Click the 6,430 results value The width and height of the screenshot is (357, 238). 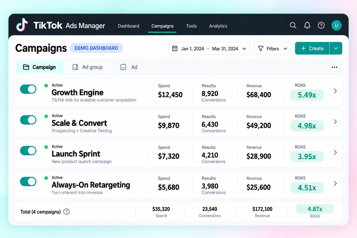pos(210,124)
